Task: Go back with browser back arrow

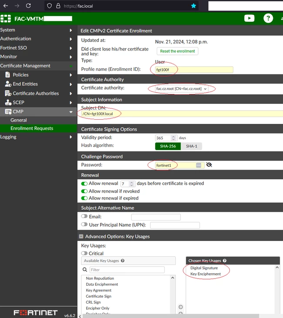Action: click(x=6, y=6)
